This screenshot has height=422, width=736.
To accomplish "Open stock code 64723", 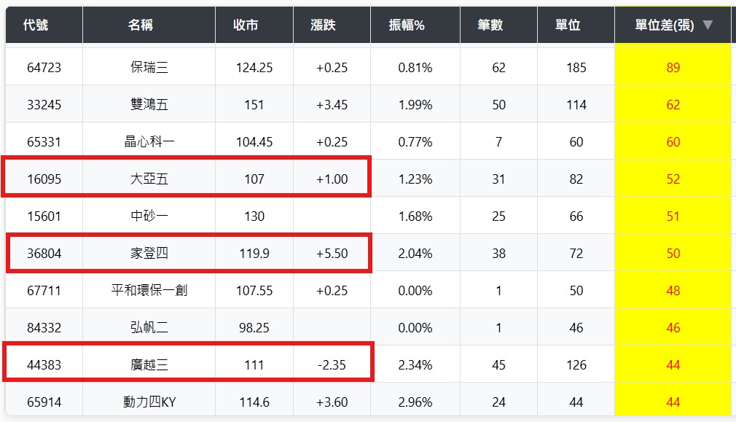I will point(44,68).
